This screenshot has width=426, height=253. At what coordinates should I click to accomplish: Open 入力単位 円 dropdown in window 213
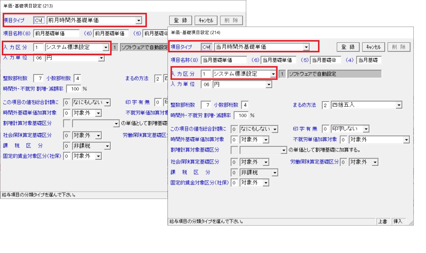pos(101,58)
